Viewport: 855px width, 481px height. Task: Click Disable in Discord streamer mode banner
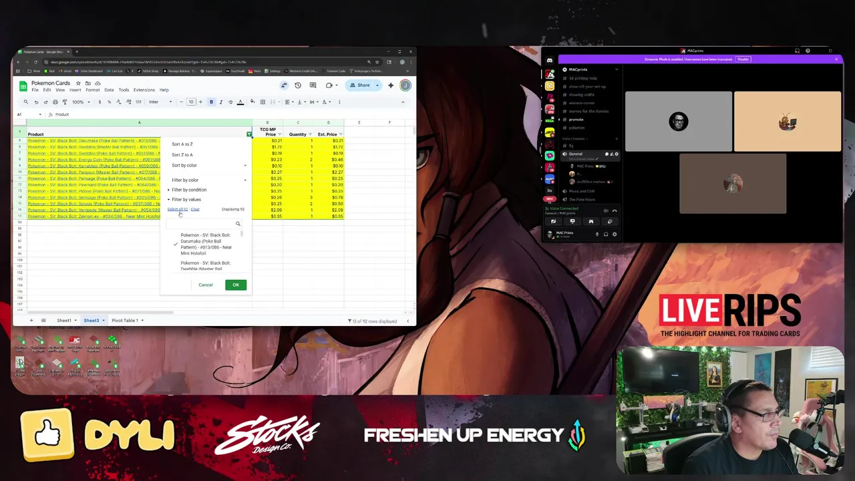coord(743,59)
